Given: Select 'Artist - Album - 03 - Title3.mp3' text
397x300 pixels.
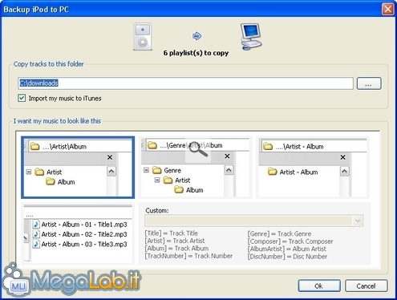Looking at the screenshot, I should (84, 244).
